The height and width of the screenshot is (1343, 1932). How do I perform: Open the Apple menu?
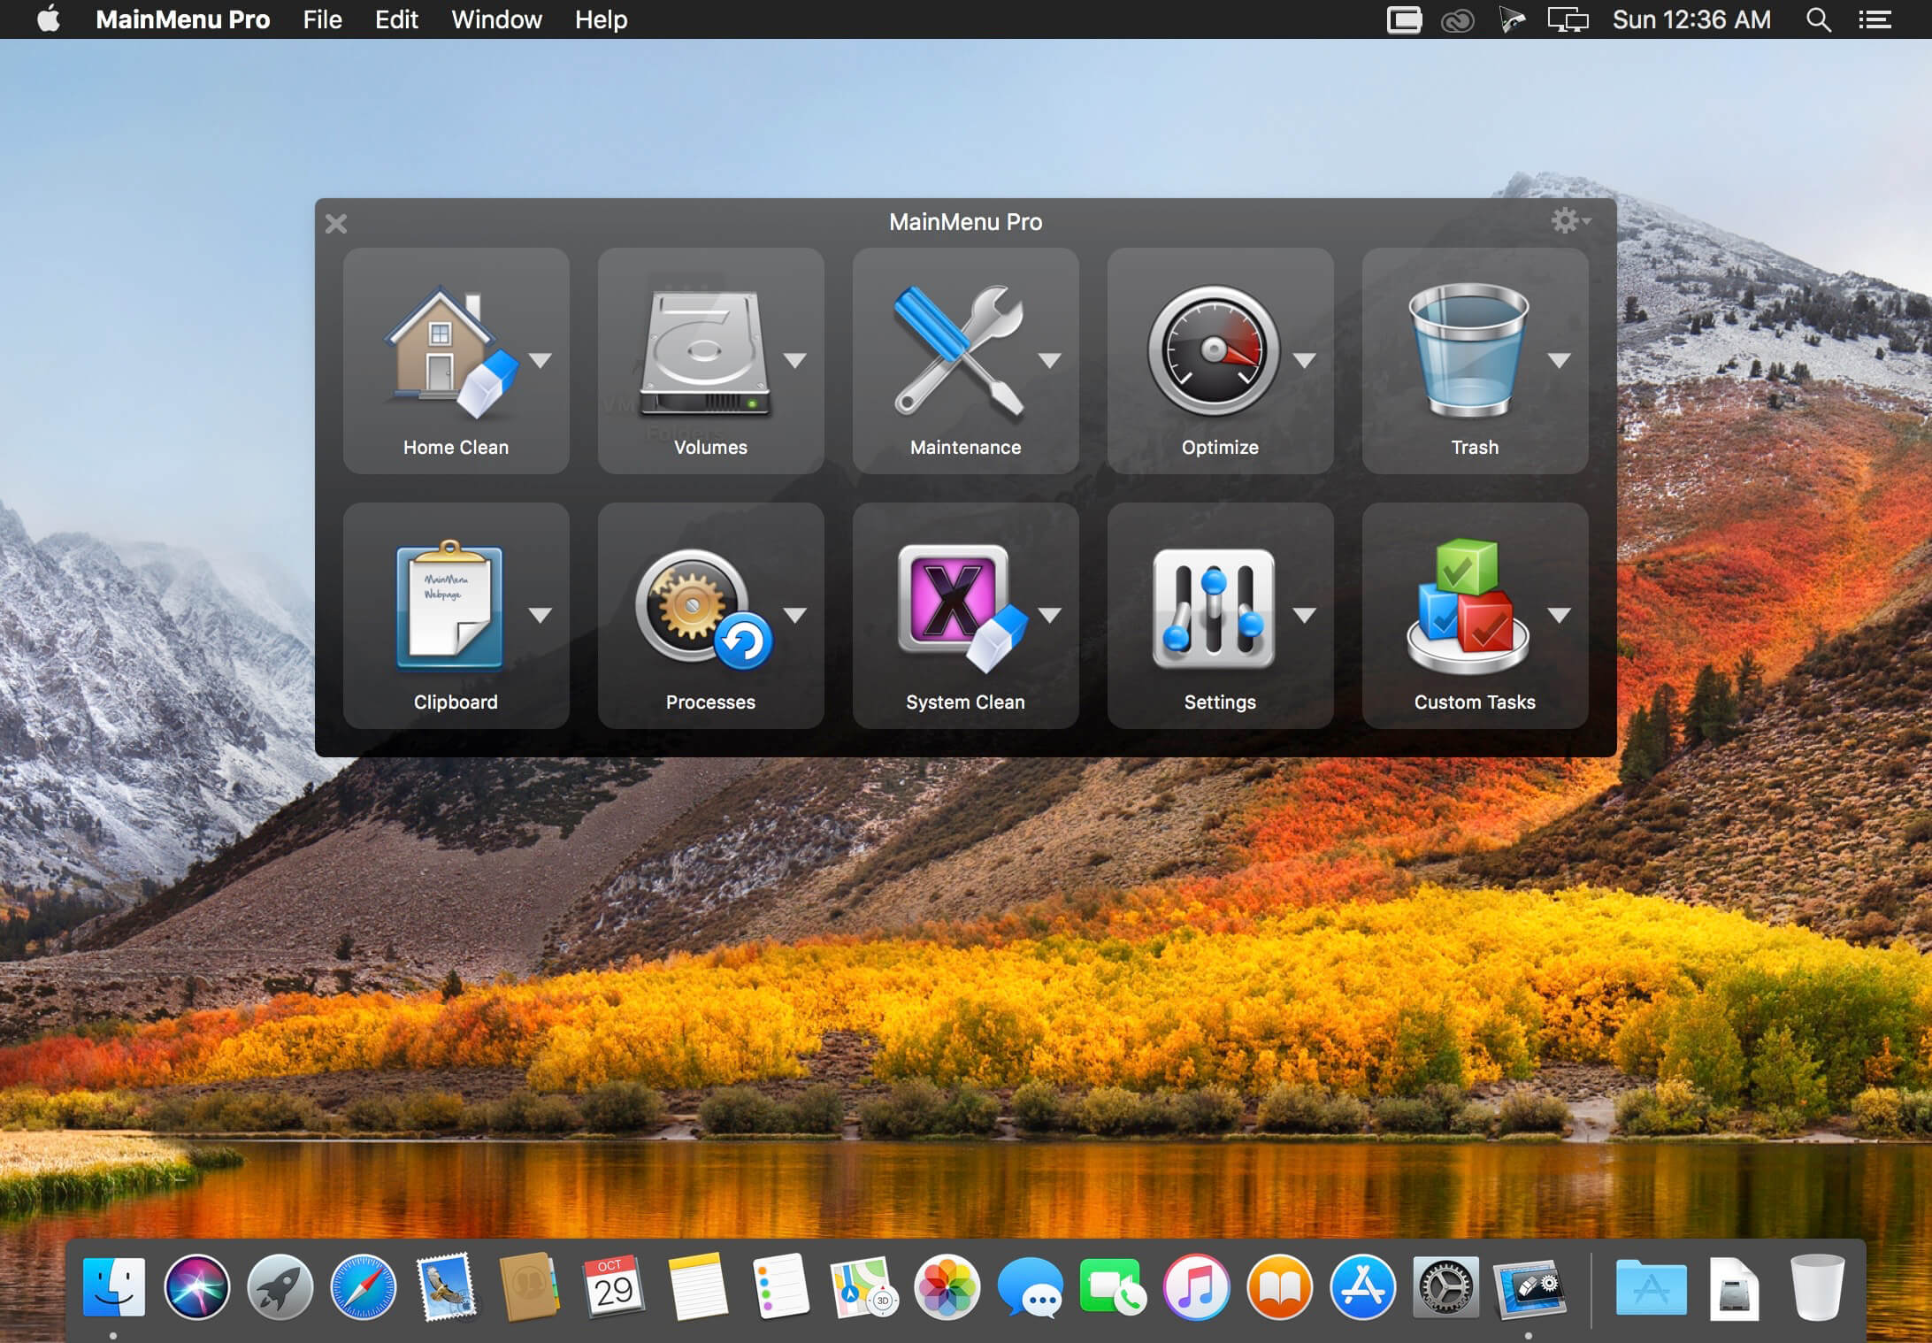[49, 19]
